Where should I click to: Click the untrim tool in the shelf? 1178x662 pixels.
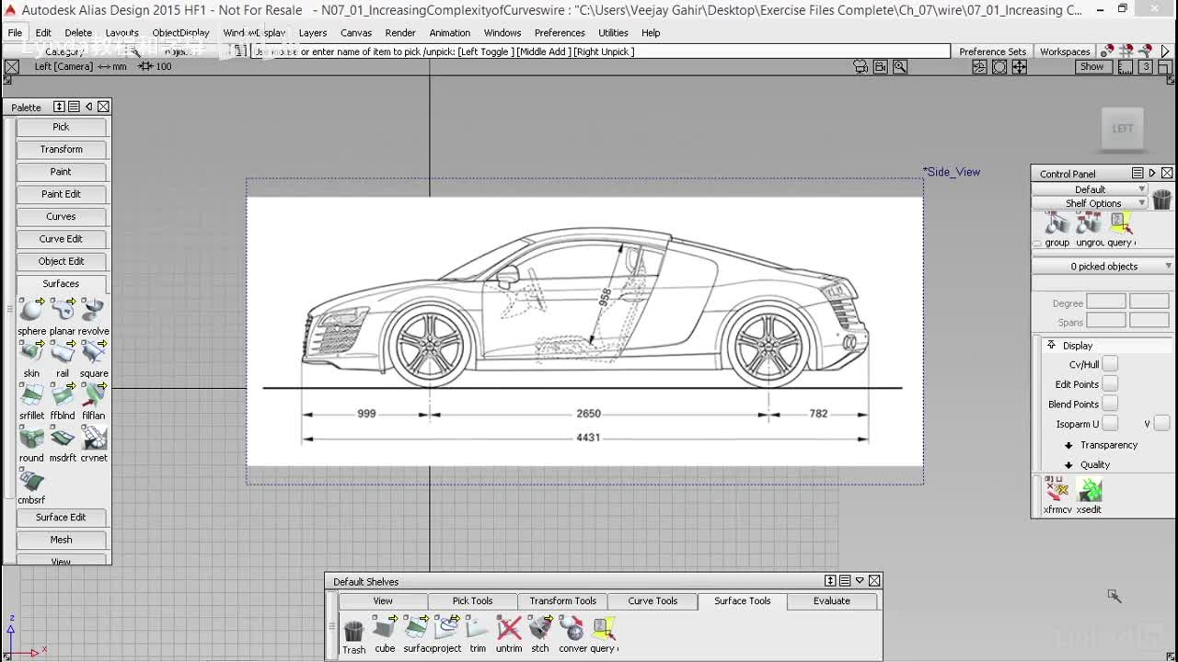tap(509, 629)
